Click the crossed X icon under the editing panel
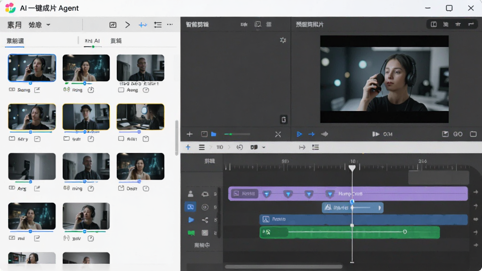Screen dimensions: 482x271 pyautogui.click(x=278, y=134)
